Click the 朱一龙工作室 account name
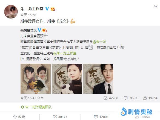 [32, 9]
